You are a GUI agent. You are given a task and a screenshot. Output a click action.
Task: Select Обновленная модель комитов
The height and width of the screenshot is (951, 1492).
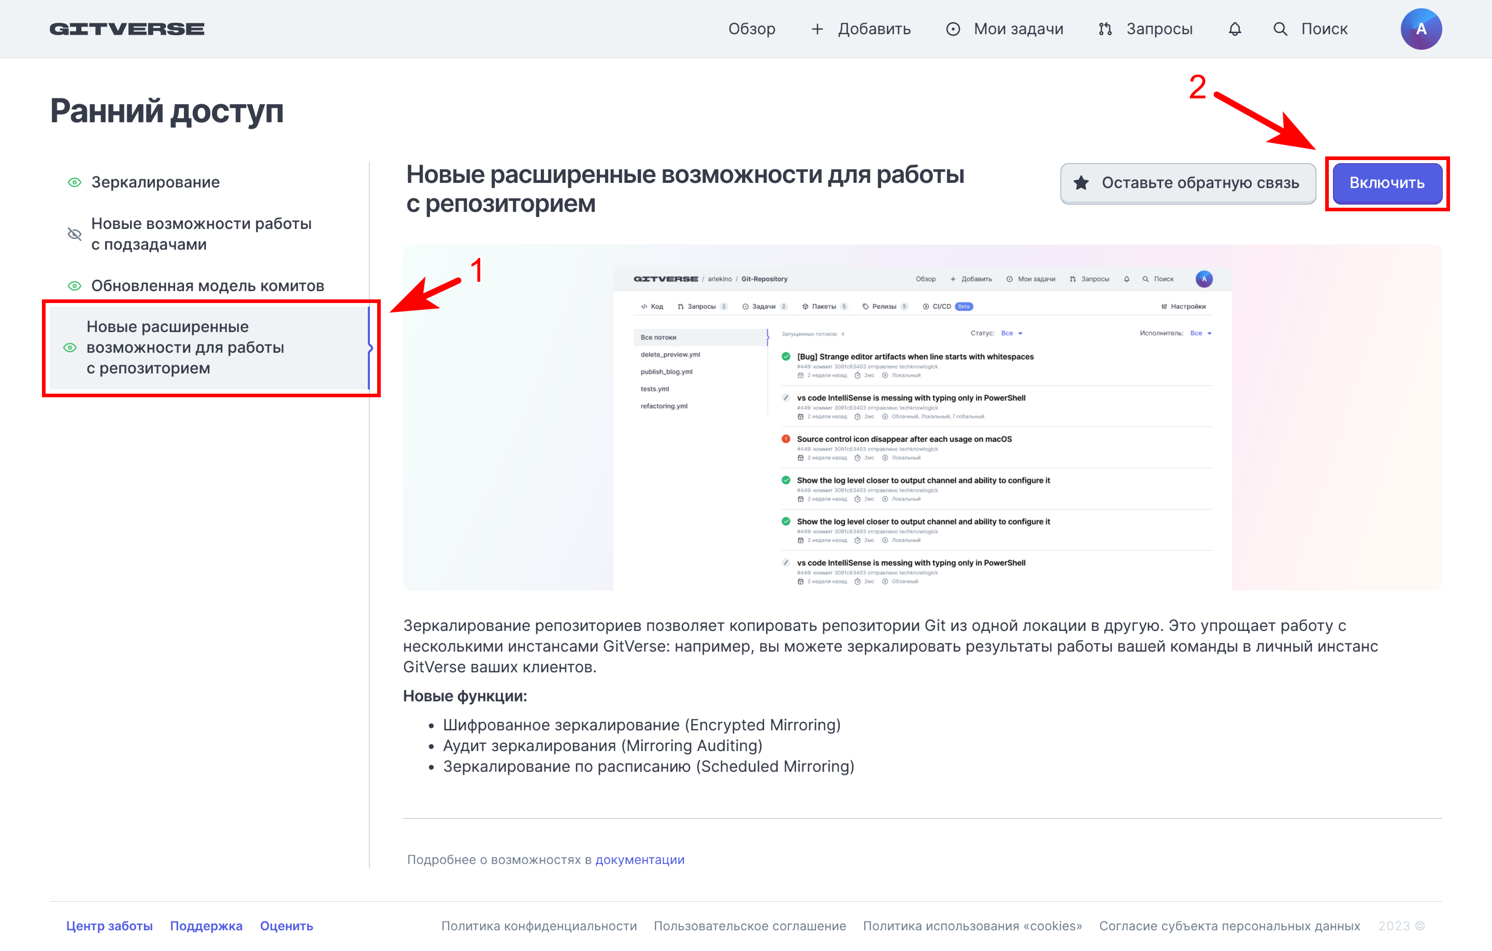pos(208,285)
